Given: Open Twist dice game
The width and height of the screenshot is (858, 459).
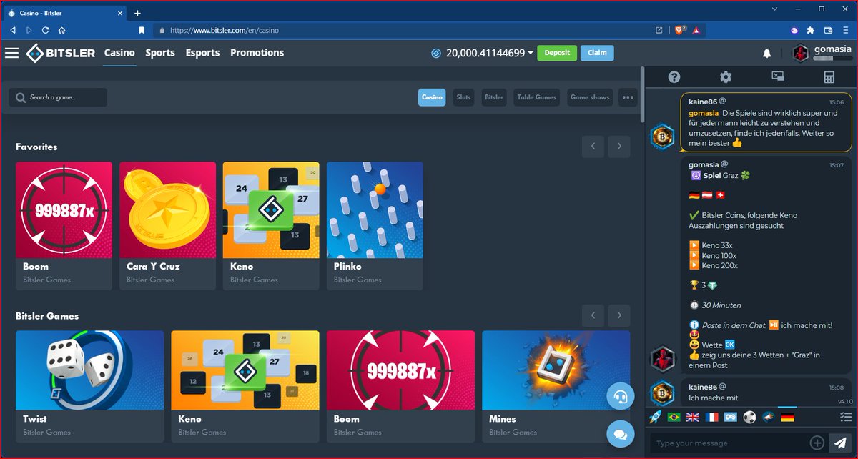Looking at the screenshot, I should click(89, 386).
